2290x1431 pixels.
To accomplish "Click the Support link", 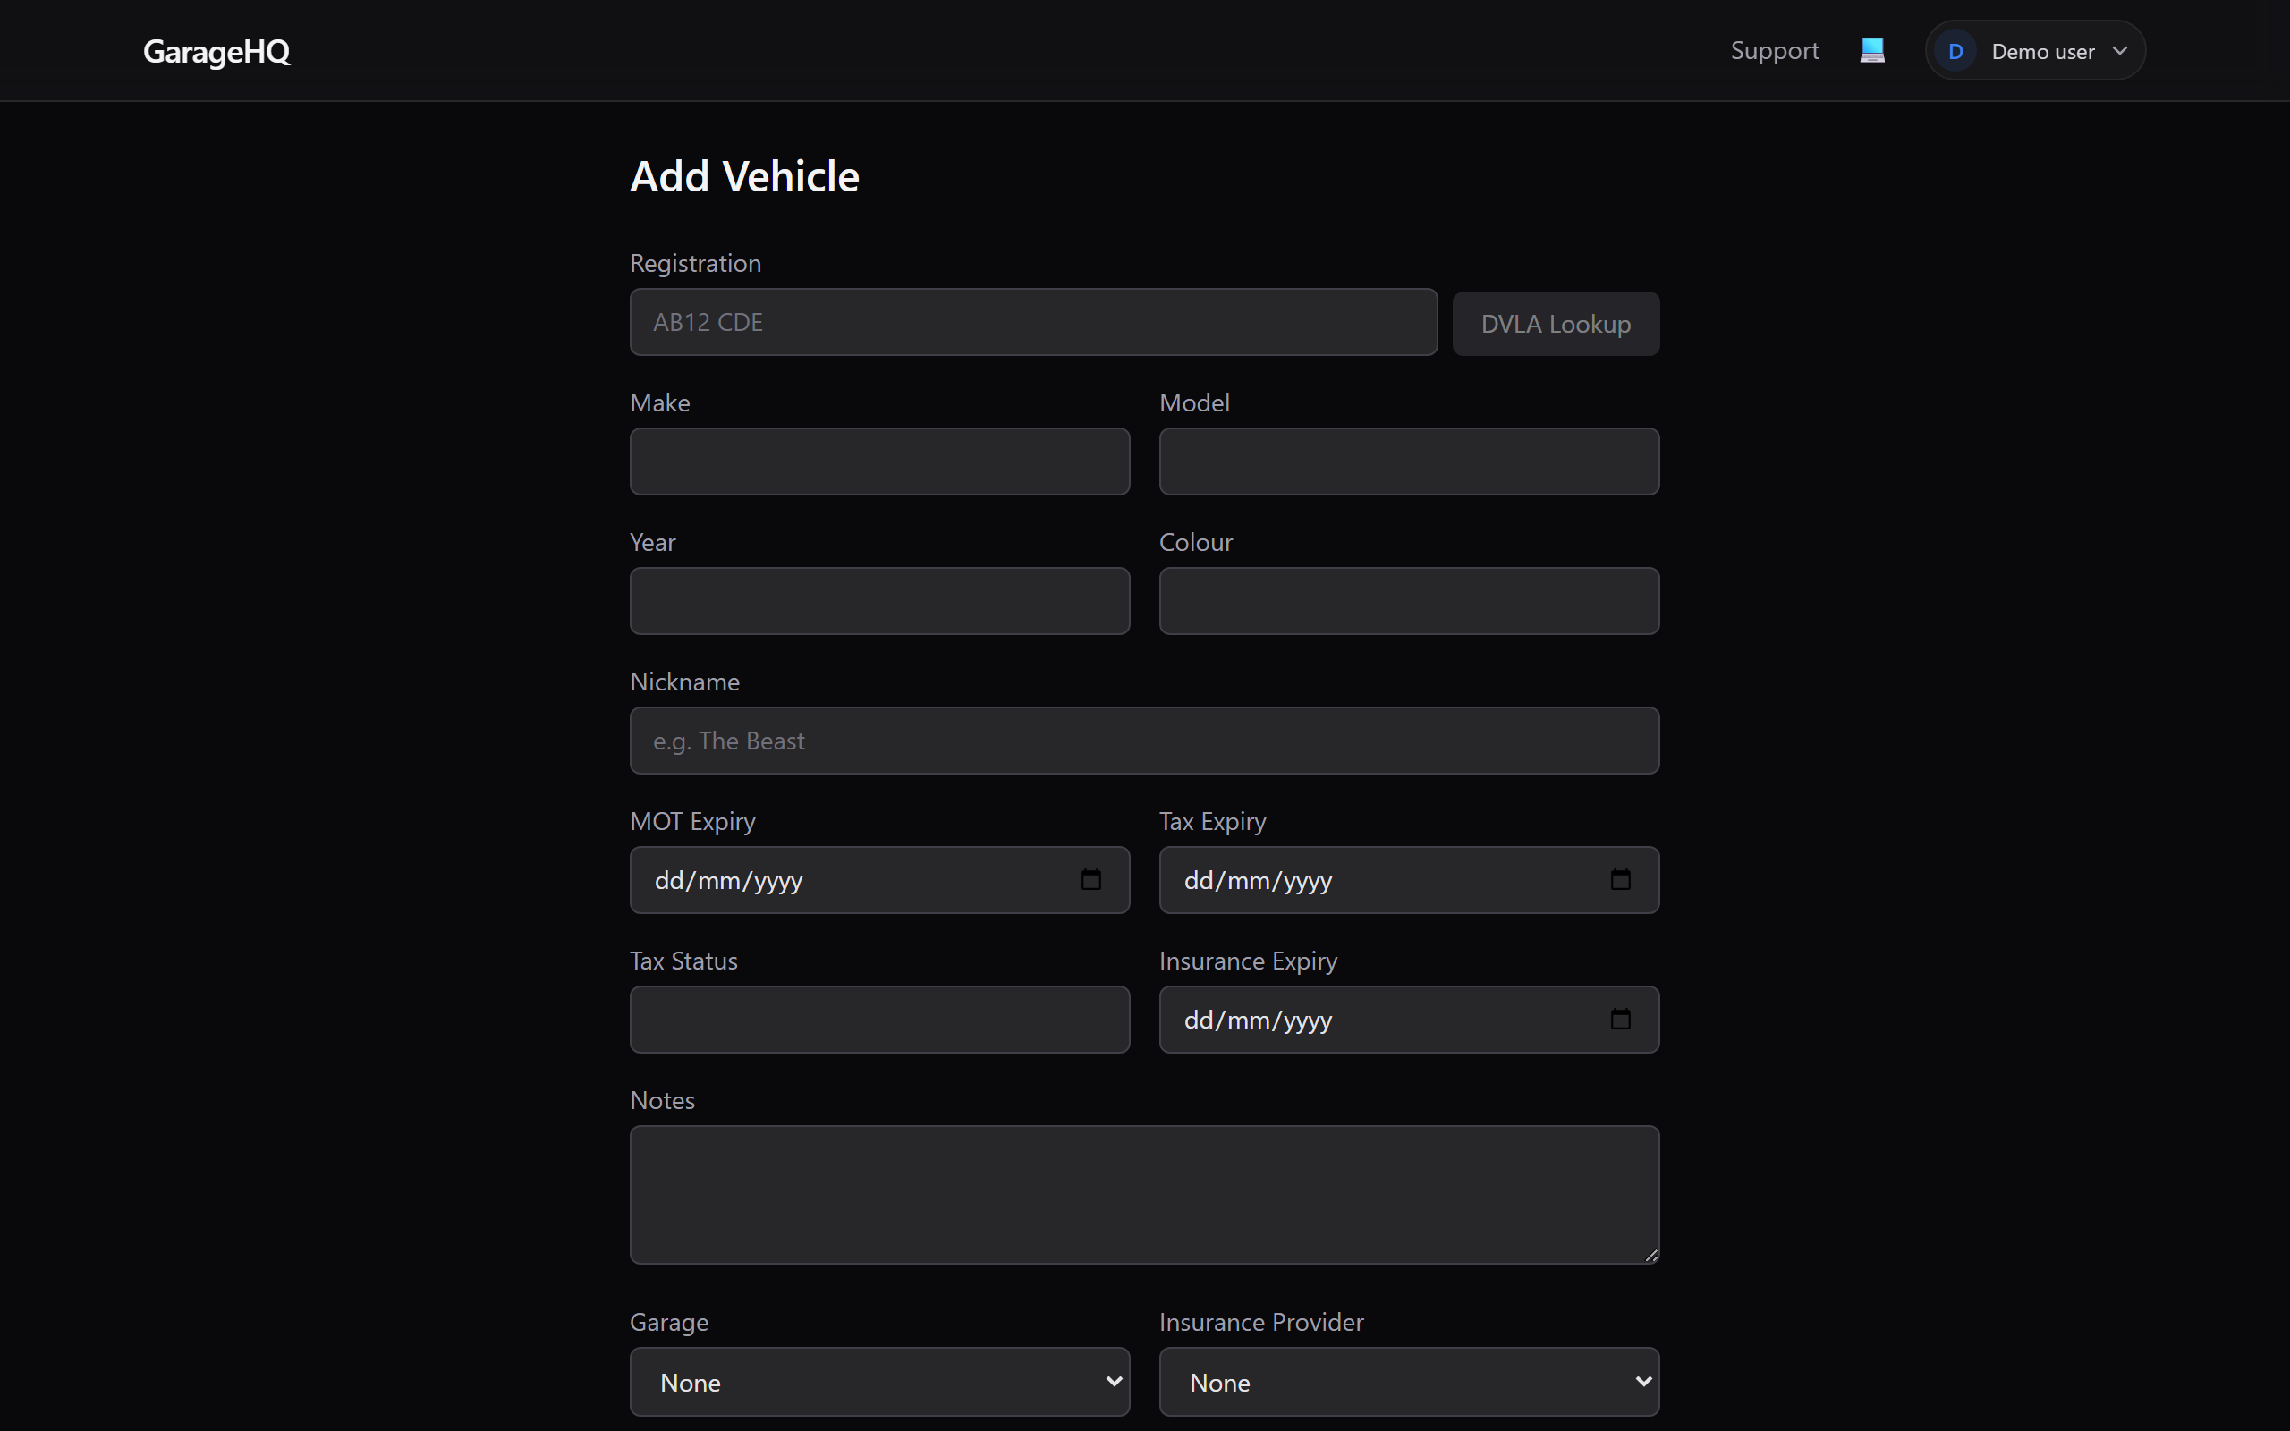I will (x=1773, y=50).
